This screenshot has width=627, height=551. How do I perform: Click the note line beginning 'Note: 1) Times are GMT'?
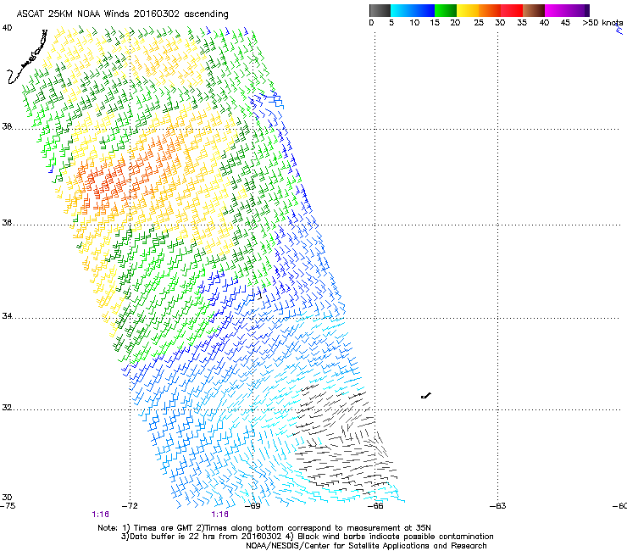coord(264,528)
